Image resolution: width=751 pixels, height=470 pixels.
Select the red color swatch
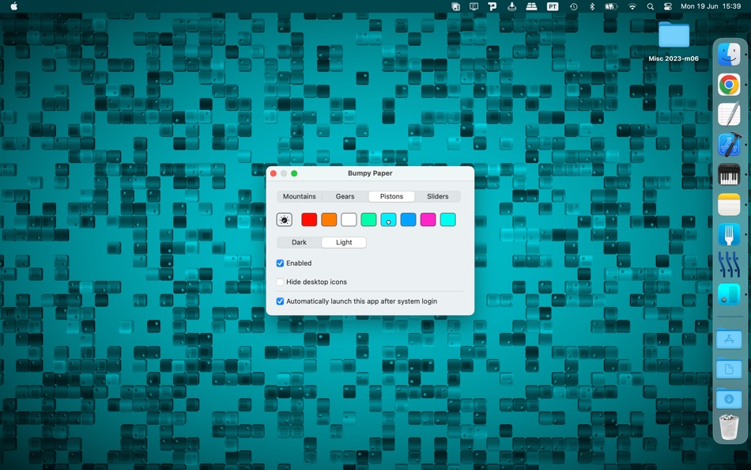click(309, 219)
